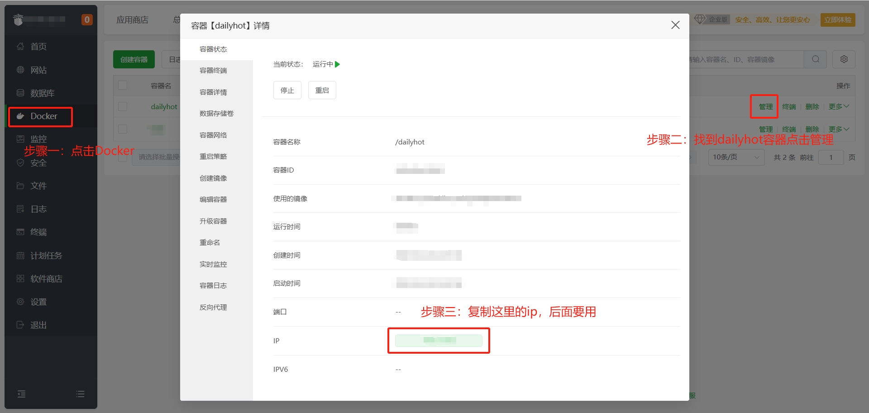Open the table settings gear icon

844,59
